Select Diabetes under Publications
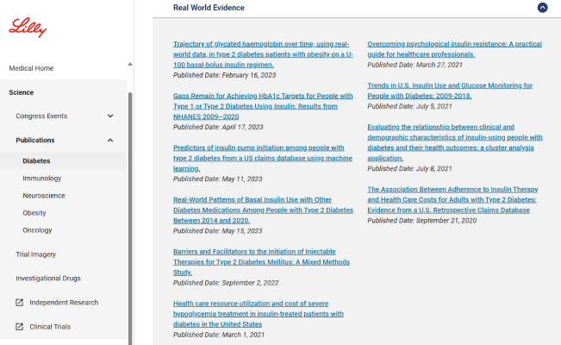The image size is (561, 345). (x=36, y=160)
